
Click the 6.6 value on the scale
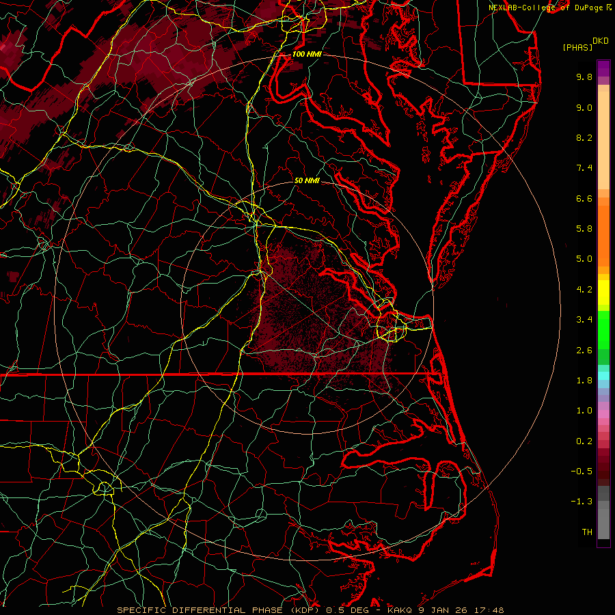click(584, 198)
